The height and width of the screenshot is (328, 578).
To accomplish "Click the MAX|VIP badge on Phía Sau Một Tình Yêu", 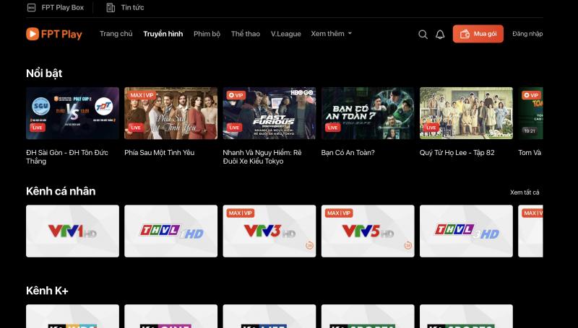I will click(x=142, y=95).
